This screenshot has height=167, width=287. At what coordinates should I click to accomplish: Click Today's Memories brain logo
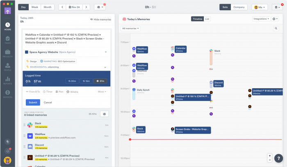click(x=124, y=19)
